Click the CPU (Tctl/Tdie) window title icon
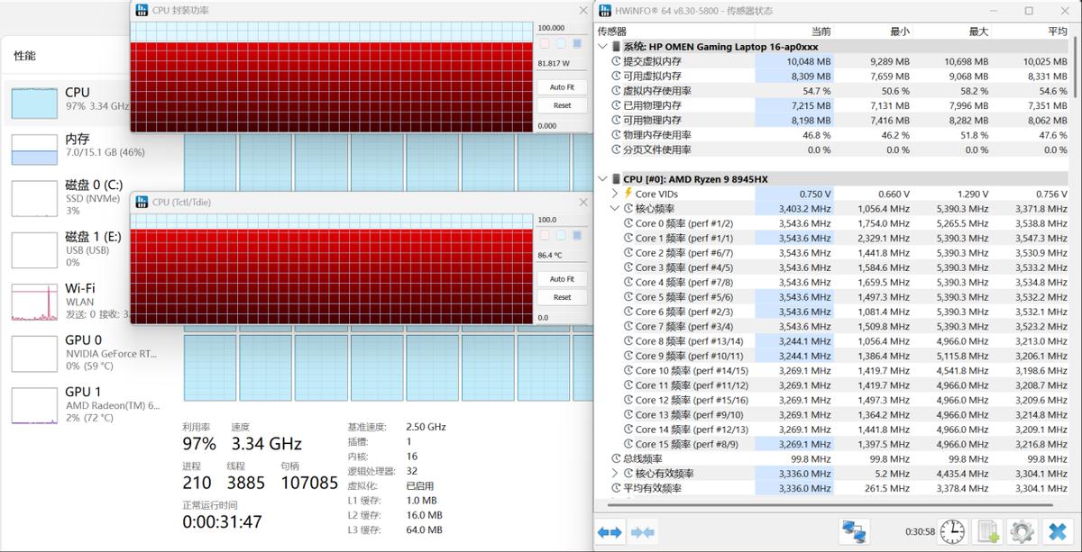1082x552 pixels. [x=141, y=202]
